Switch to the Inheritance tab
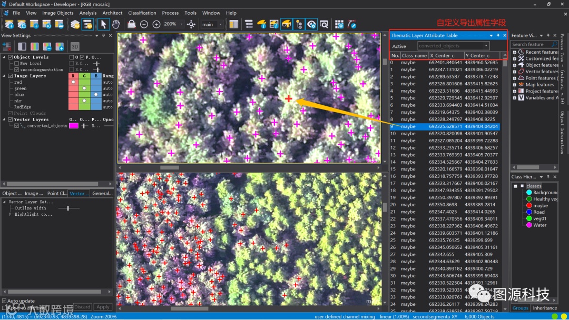Image resolution: width=569 pixels, height=320 pixels. coord(545,308)
